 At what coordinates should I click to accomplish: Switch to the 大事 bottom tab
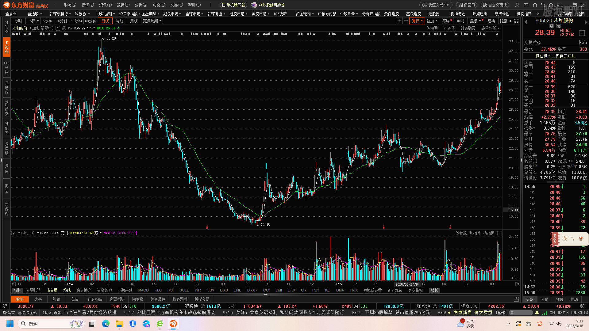(38, 299)
